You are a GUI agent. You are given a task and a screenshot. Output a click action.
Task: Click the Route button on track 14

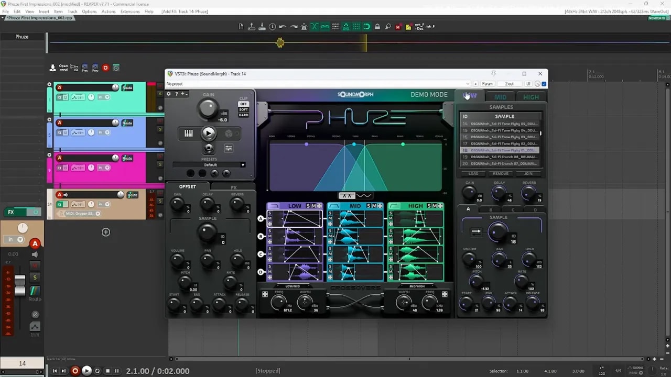tap(133, 195)
